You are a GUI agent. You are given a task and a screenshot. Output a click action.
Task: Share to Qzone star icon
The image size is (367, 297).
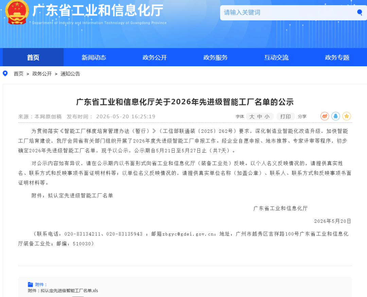347,116
